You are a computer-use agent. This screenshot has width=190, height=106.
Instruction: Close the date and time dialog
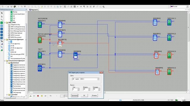click(x=101, y=72)
